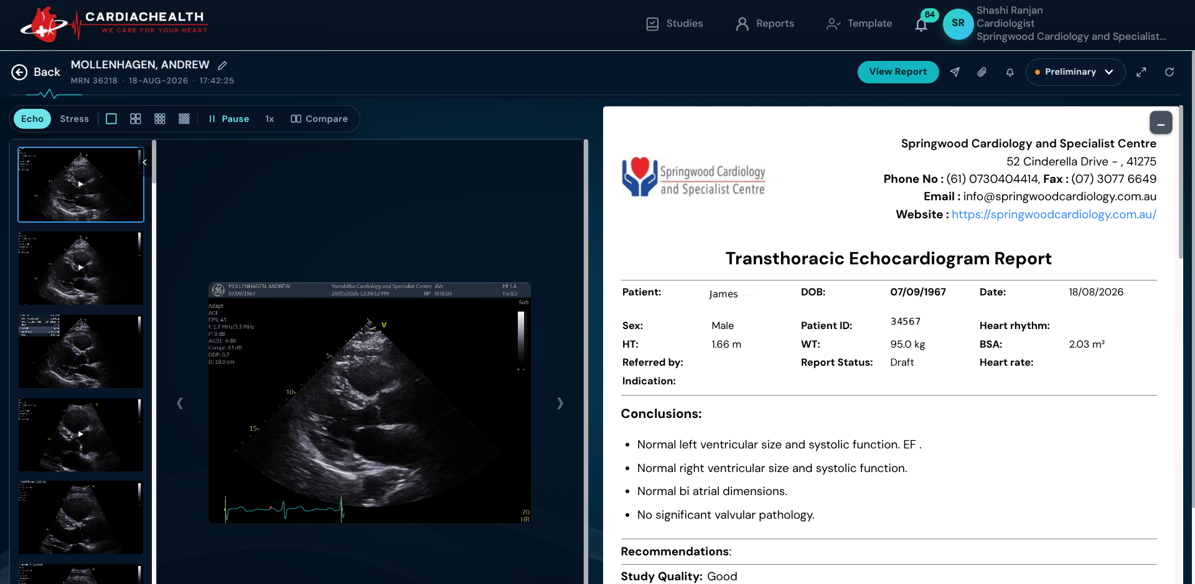Select the second echo clip thumbnail
This screenshot has width=1195, height=584.
[x=81, y=268]
